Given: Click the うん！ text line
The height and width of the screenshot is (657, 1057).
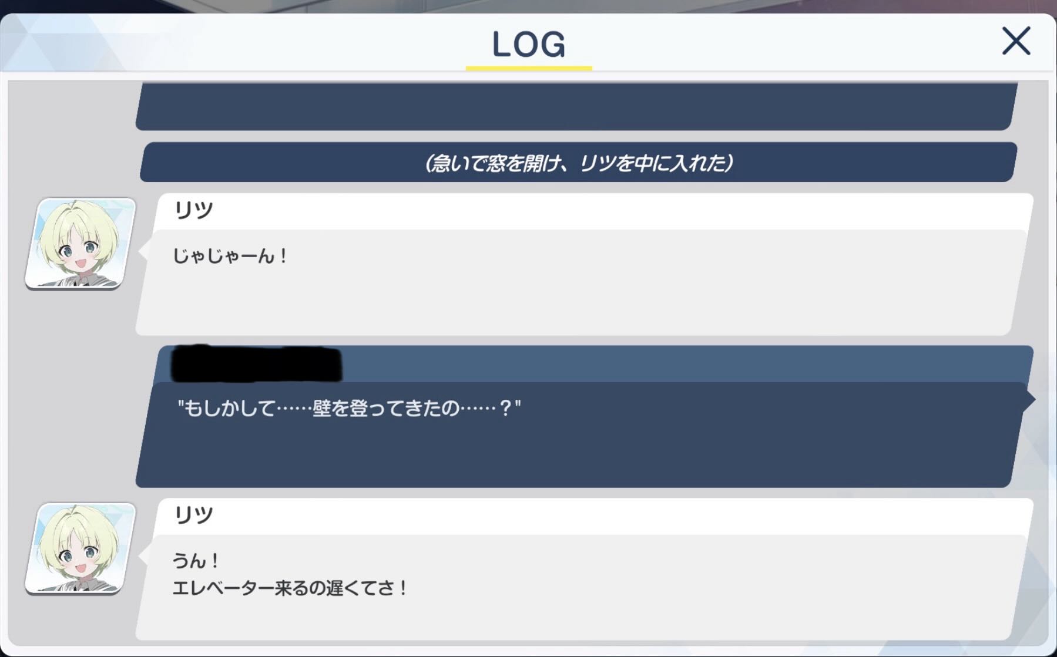Looking at the screenshot, I should (196, 561).
